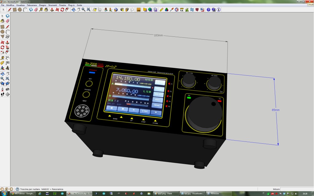Screen dimensions: 314x196
Task: Click the Zoom Extents icon in top toolbar
Action: pos(88,9)
